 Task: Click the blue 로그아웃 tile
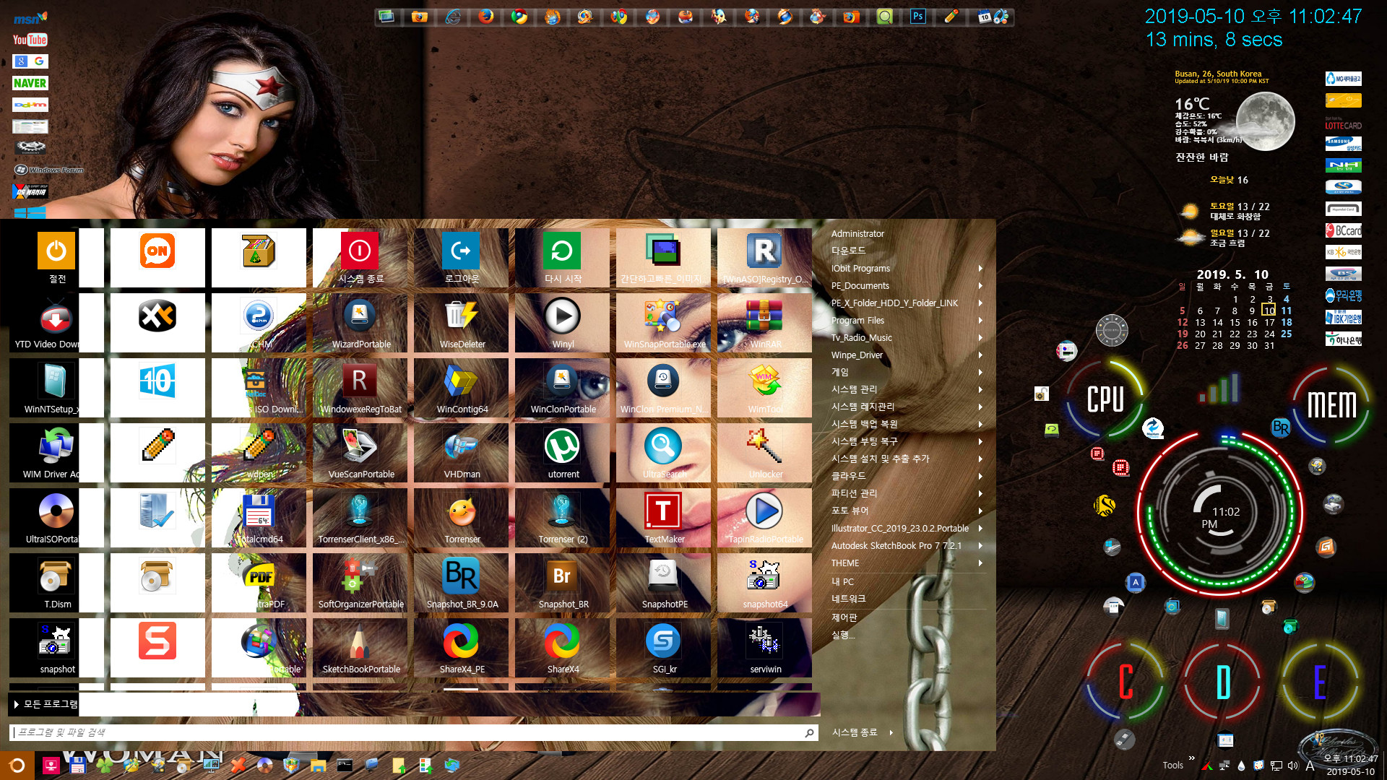click(x=461, y=258)
